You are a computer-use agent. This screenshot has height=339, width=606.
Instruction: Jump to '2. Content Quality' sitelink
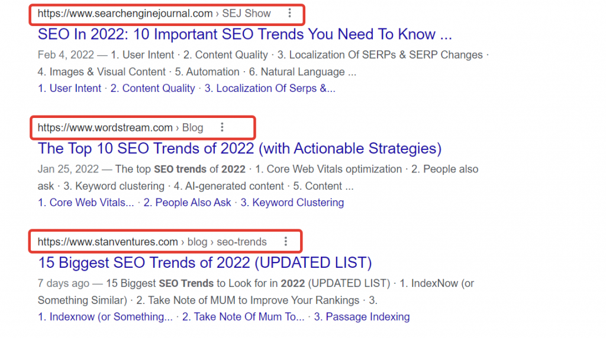point(153,88)
